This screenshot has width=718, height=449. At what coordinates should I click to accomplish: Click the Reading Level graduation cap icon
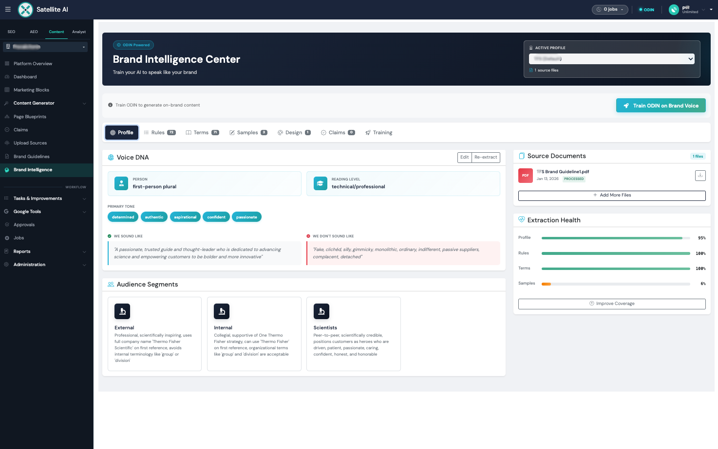[320, 183]
